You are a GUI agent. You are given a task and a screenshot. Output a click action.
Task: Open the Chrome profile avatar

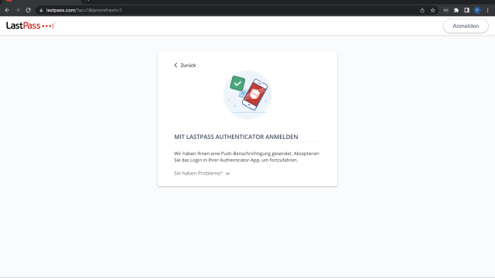click(x=477, y=10)
